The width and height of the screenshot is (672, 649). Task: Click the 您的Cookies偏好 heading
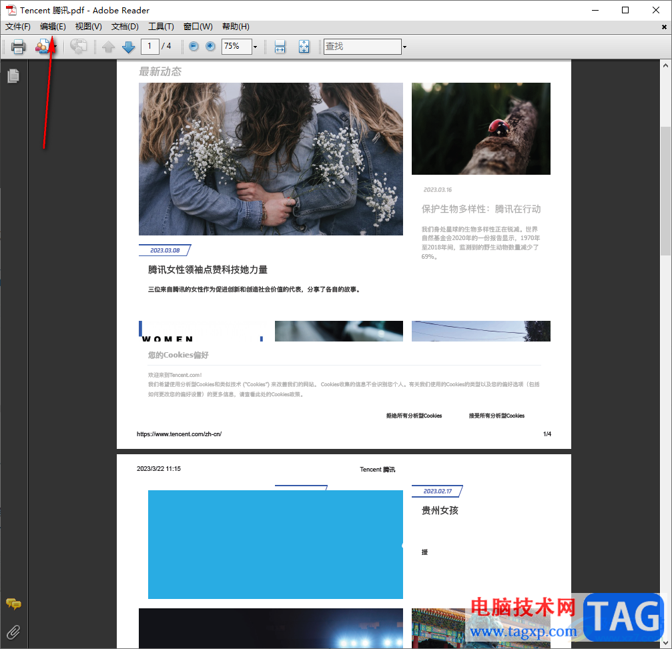click(178, 355)
